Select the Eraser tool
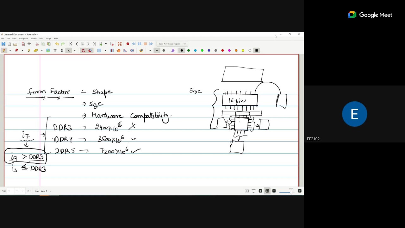405x228 pixels. (16, 50)
